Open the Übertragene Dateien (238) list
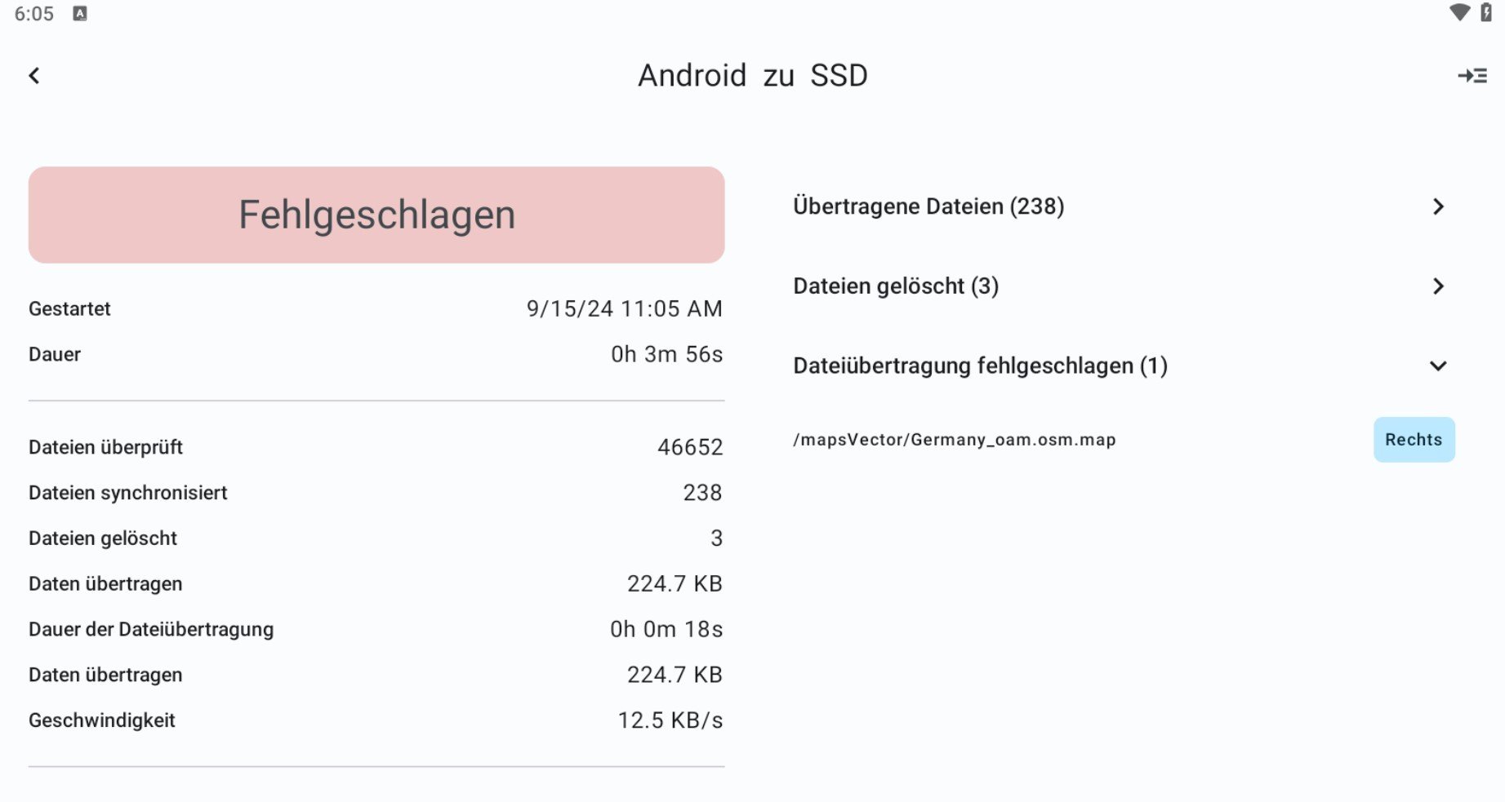The width and height of the screenshot is (1505, 802). pyautogui.click(x=928, y=206)
